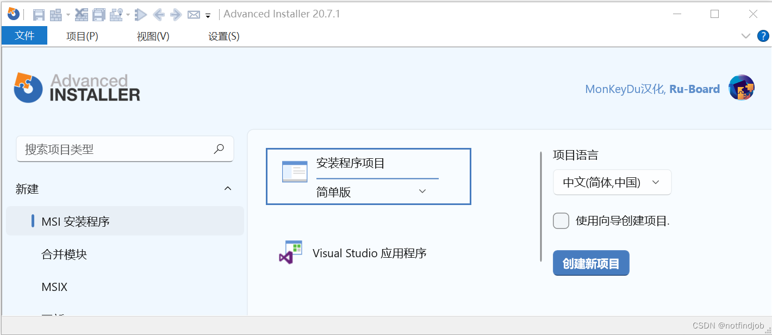The width and height of the screenshot is (772, 335).
Task: Select the Rebuild icon in the toolbar
Action: tap(82, 14)
